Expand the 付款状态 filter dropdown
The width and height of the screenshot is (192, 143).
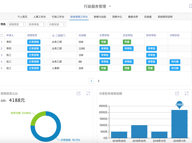(57, 24)
